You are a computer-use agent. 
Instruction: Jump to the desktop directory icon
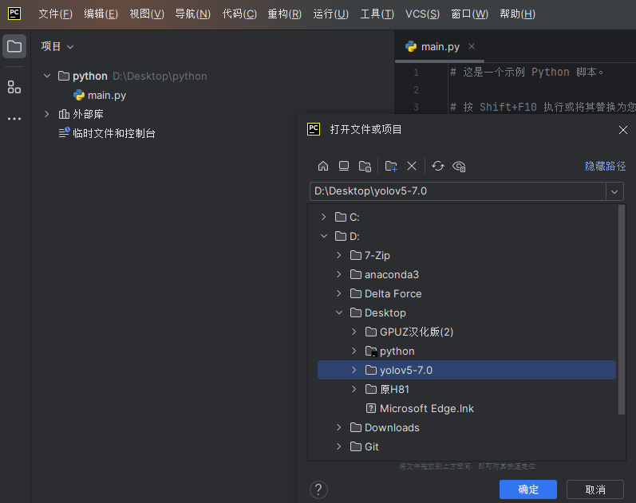tap(344, 166)
